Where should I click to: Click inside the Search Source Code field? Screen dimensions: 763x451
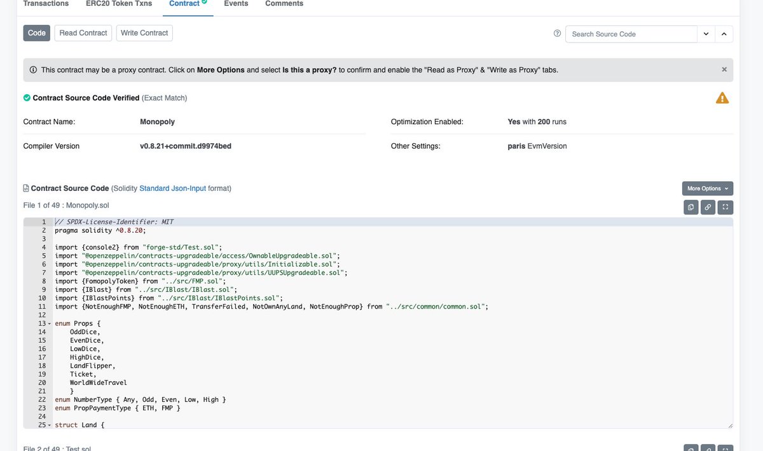point(629,34)
